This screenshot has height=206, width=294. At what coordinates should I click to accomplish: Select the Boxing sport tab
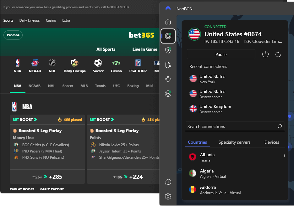tap(133, 86)
